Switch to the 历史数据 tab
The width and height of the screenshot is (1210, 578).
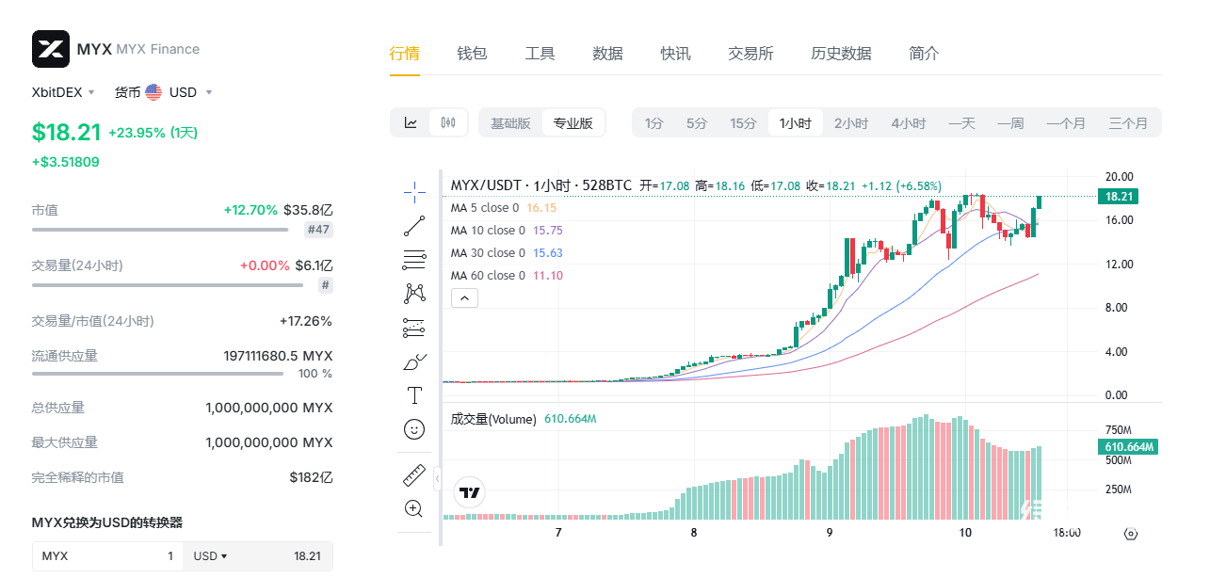tap(841, 54)
